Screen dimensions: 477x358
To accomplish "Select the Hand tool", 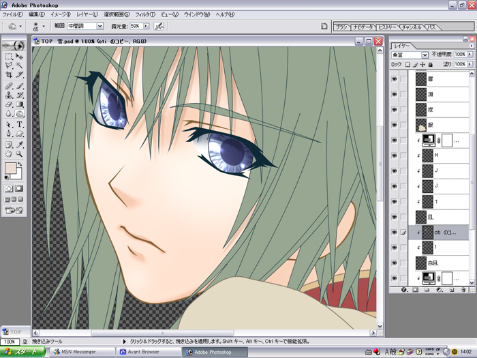I will click(x=9, y=153).
